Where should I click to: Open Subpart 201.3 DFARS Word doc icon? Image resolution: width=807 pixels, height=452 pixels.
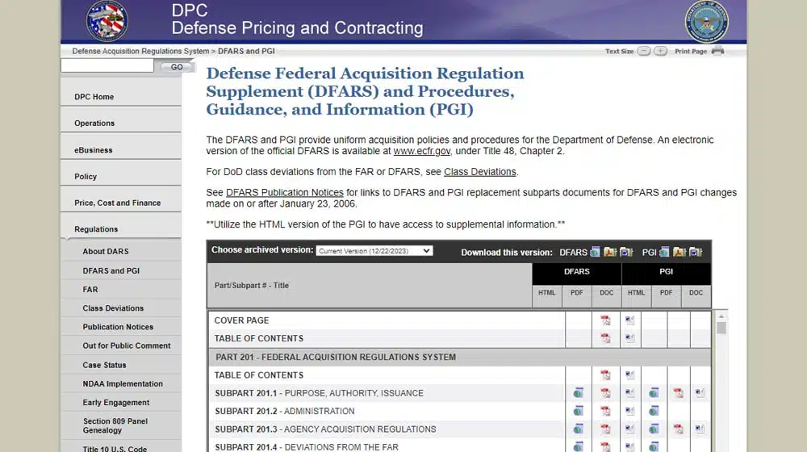[629, 429]
